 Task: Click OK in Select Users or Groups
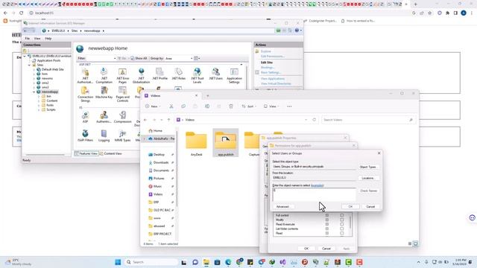350,207
